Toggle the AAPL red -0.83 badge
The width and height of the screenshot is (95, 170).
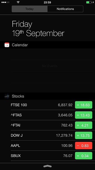click(84, 146)
